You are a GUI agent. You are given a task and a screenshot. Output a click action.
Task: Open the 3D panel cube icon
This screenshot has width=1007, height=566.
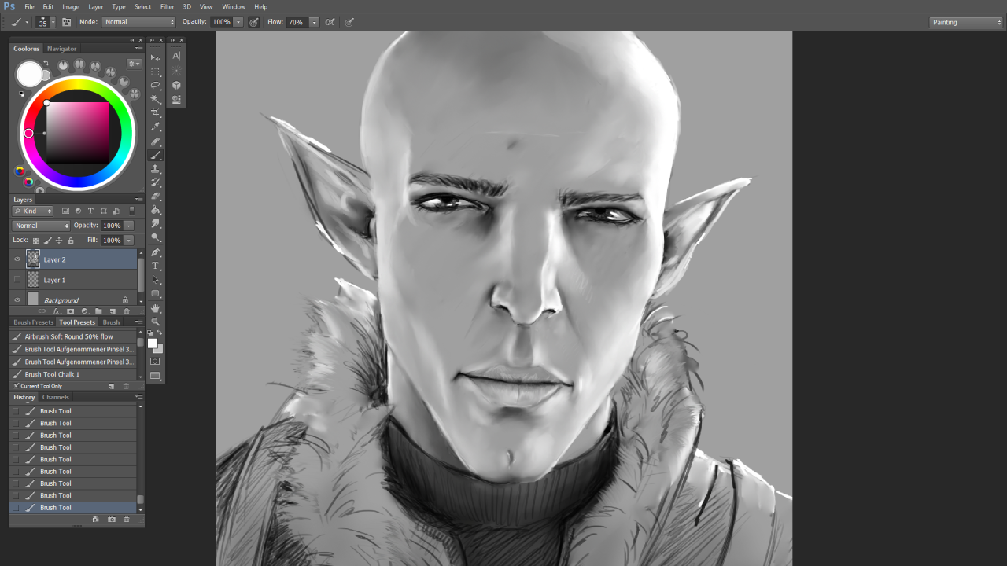tap(176, 85)
